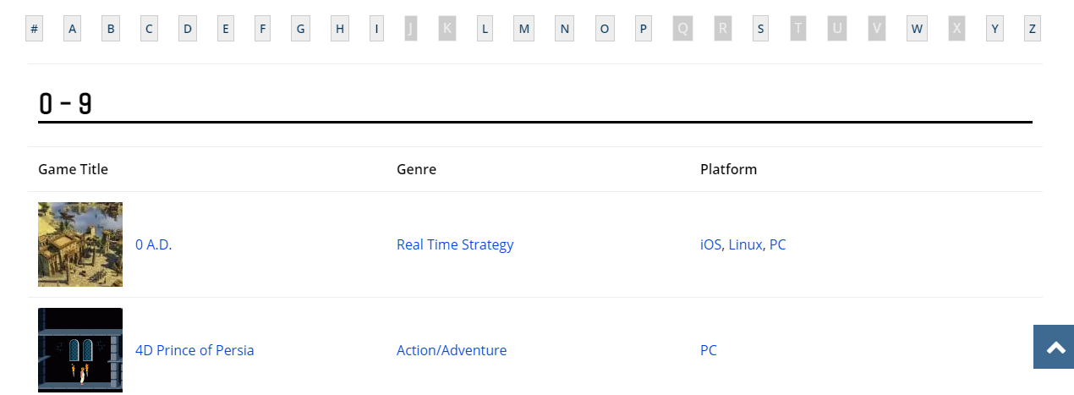Select the iOS platform link

point(710,244)
